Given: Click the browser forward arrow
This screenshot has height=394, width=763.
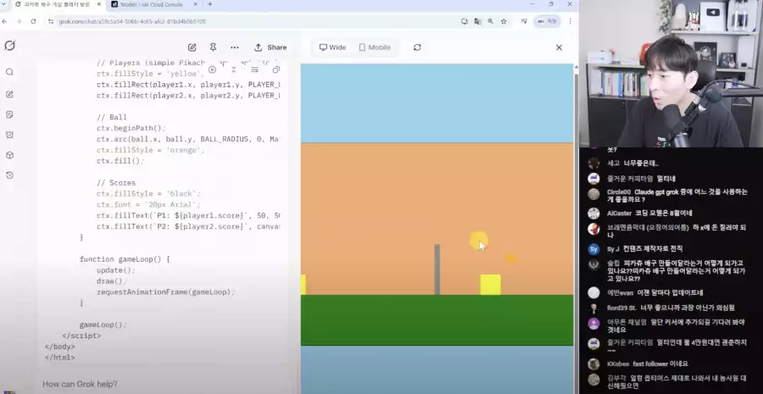Looking at the screenshot, I should click(x=19, y=21).
